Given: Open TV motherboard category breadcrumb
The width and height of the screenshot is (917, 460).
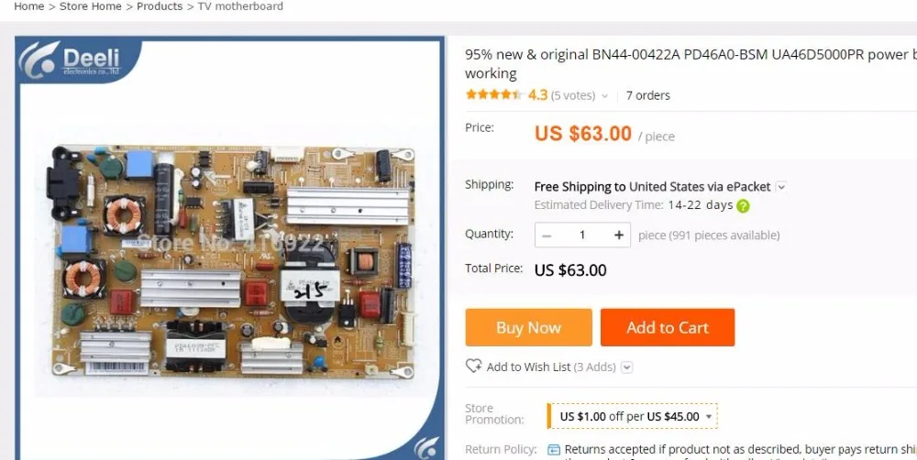Looking at the screenshot, I should (240, 6).
